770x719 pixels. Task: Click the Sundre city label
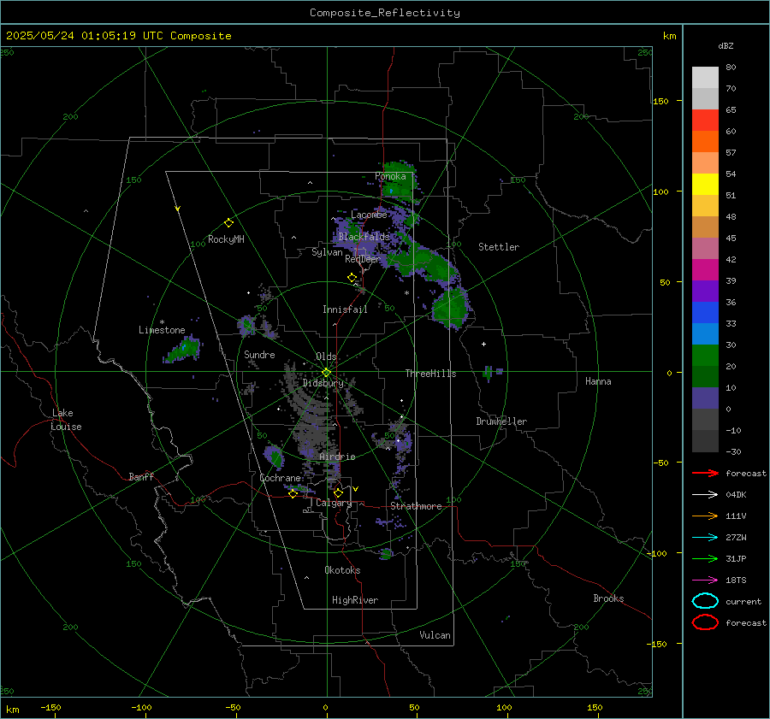(259, 355)
